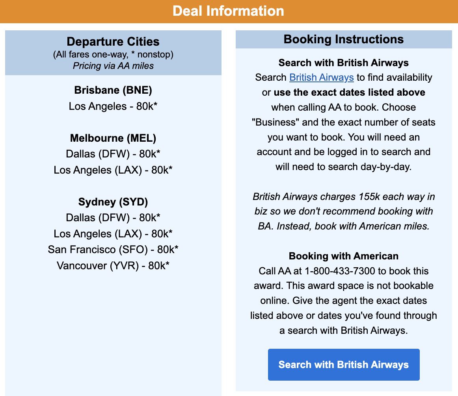
Task: Select the Booking with American subheading
Action: click(x=344, y=256)
